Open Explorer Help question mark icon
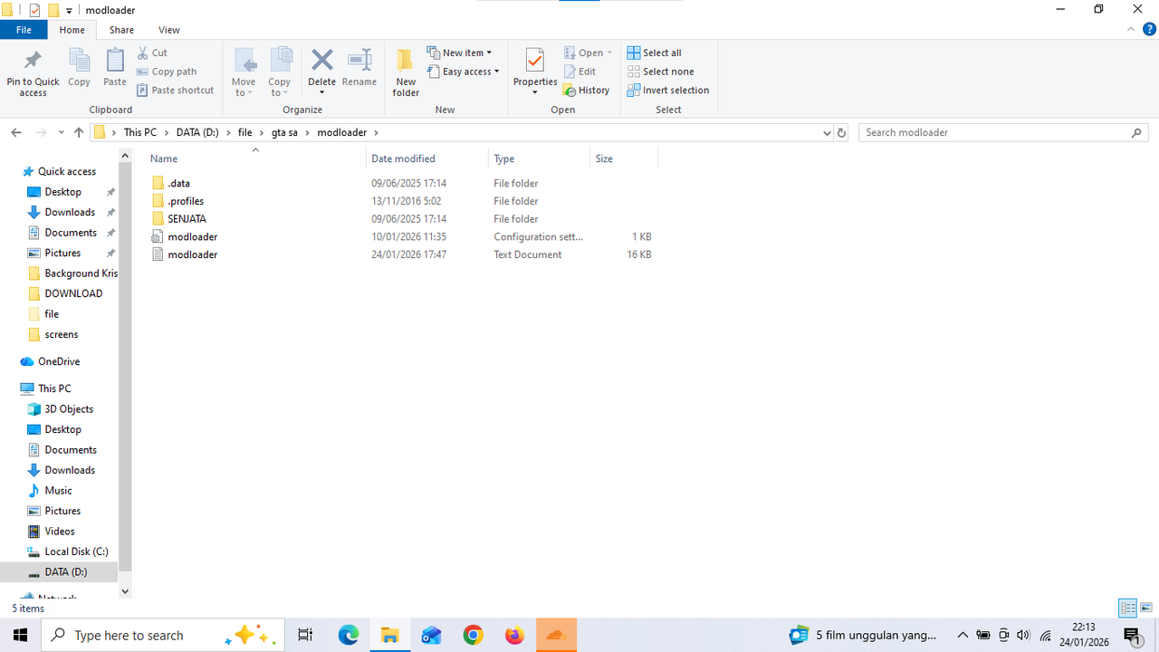 coord(1148,30)
